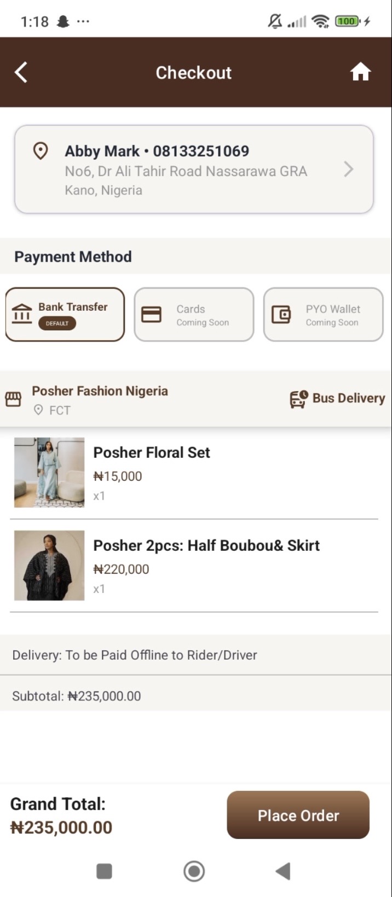Screen dimensions: 392x897
Task: Tap the FCT location pin icon
Action: click(38, 410)
